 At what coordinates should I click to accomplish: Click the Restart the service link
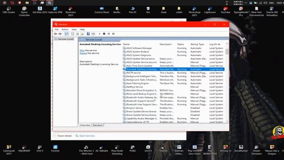pyautogui.click(x=83, y=53)
